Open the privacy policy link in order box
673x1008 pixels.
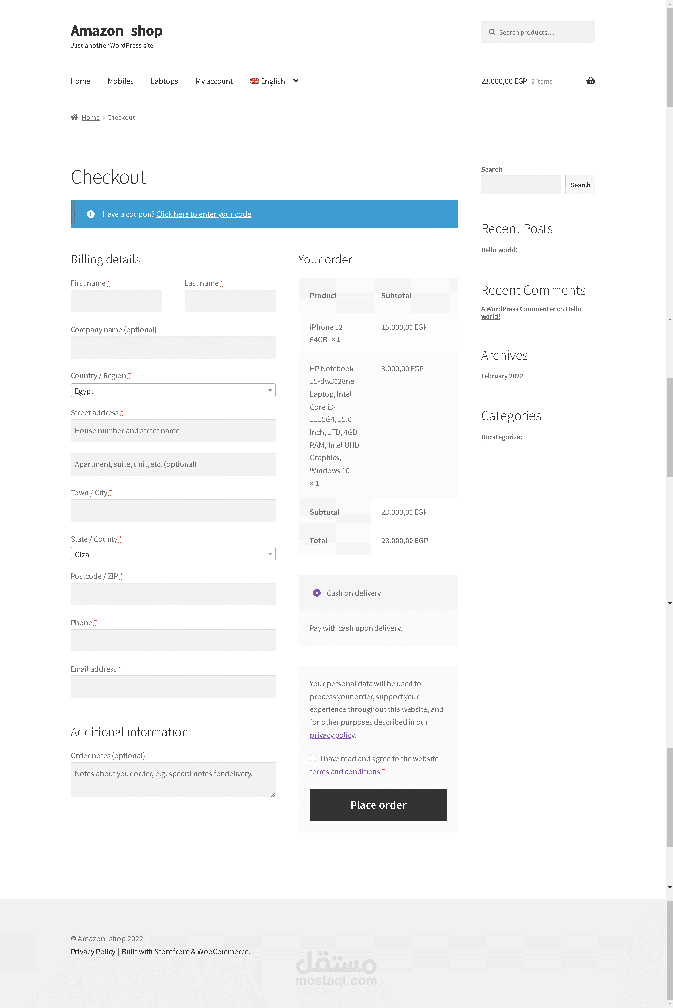coord(332,735)
